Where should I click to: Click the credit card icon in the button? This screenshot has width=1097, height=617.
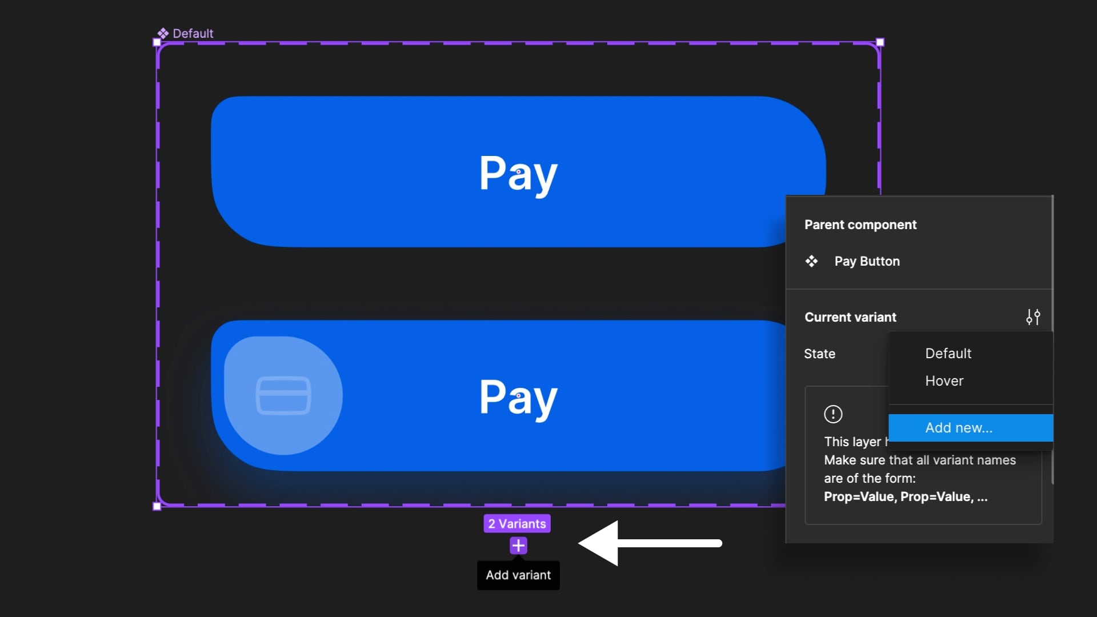283,395
